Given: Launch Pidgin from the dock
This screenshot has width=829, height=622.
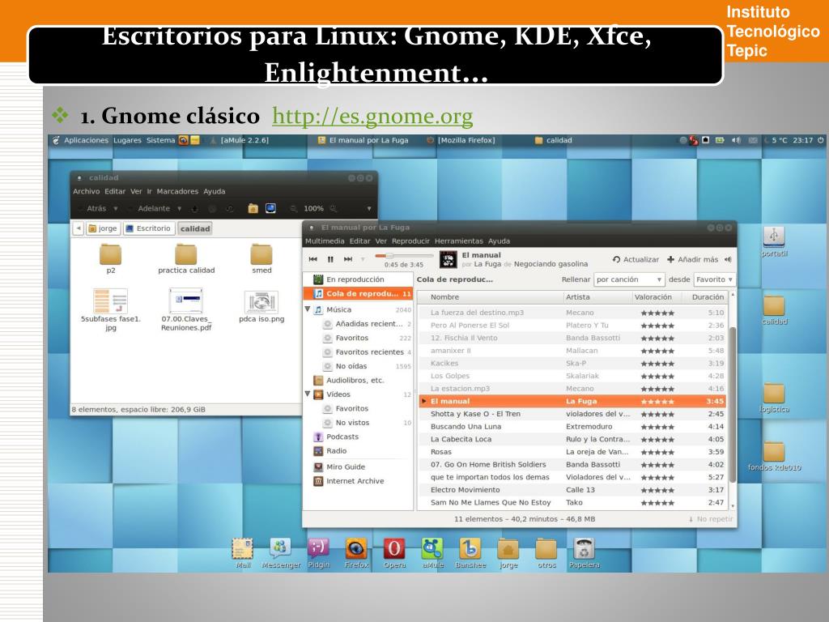Looking at the screenshot, I should pos(318,553).
